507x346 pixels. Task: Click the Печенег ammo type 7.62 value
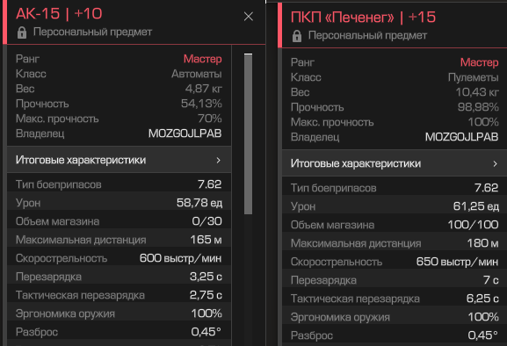486,188
